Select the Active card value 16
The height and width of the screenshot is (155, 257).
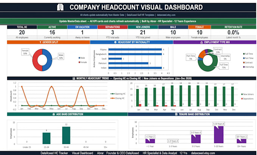coord(52,33)
